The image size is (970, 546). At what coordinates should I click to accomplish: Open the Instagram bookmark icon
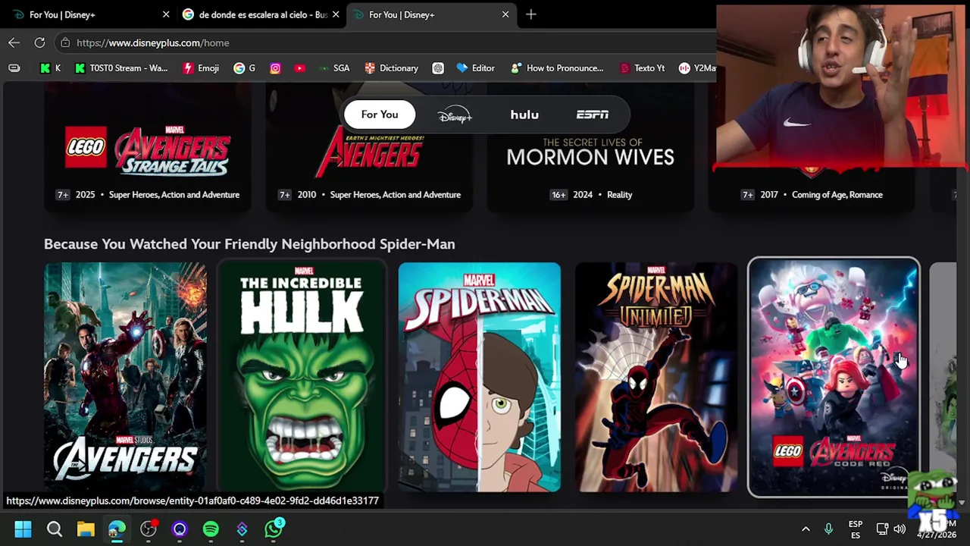tap(275, 68)
